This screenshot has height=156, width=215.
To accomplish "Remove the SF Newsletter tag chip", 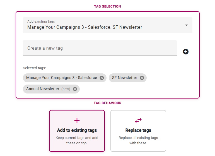I will 142,78.
